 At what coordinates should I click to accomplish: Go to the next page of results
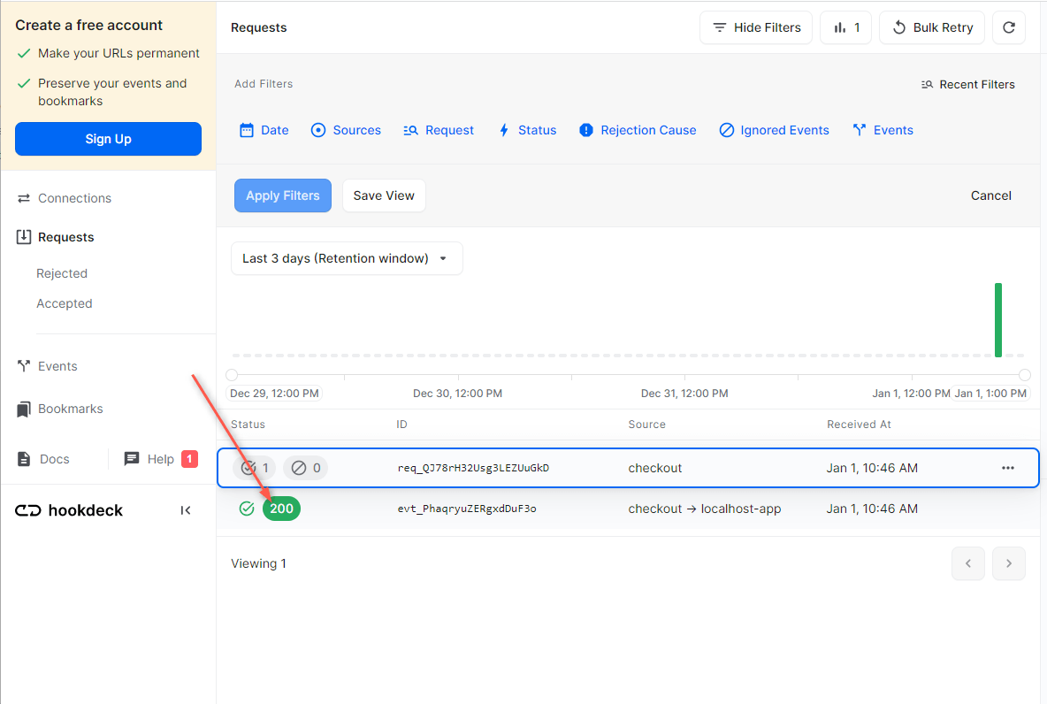click(1009, 563)
